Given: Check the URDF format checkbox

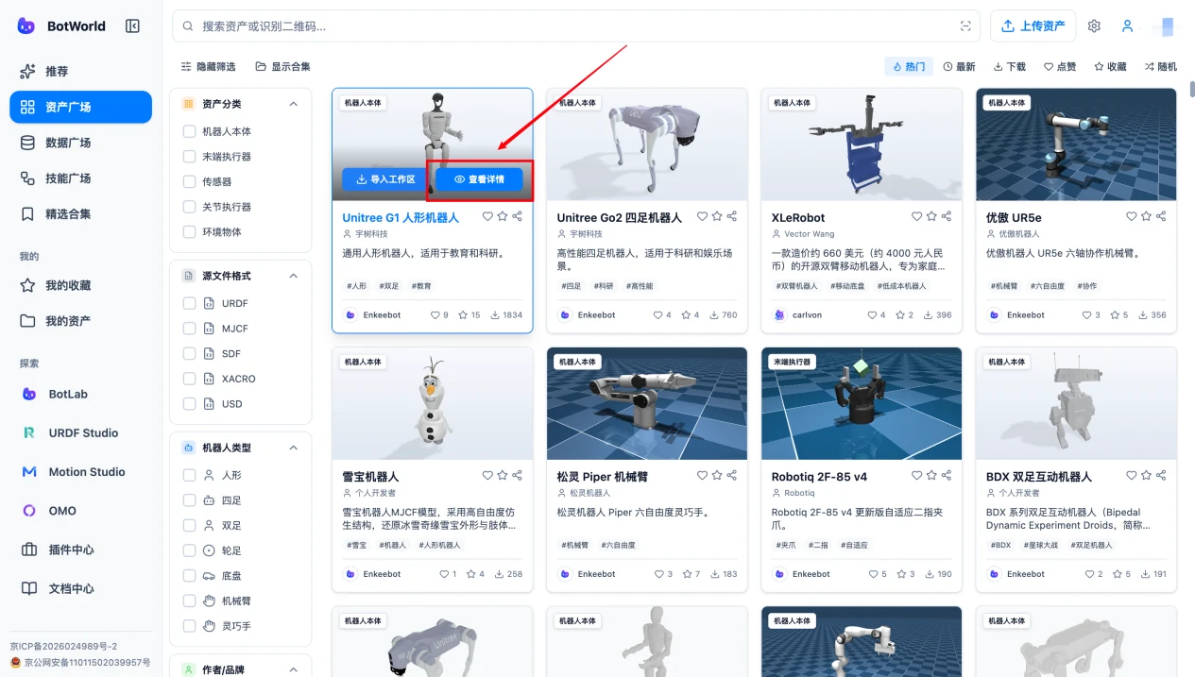Looking at the screenshot, I should (189, 303).
